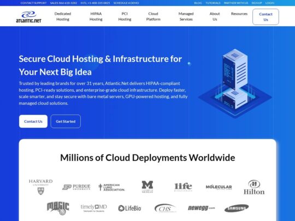Click the white Contact Us hero button
The height and width of the screenshot is (221, 295).
[33, 121]
